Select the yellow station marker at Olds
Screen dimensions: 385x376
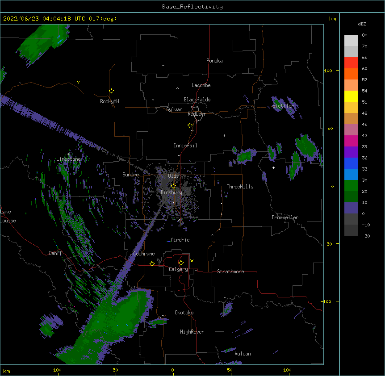tap(173, 186)
